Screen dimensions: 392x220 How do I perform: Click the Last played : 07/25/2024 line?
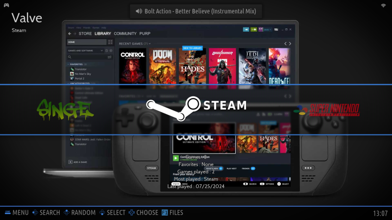tap(196, 186)
